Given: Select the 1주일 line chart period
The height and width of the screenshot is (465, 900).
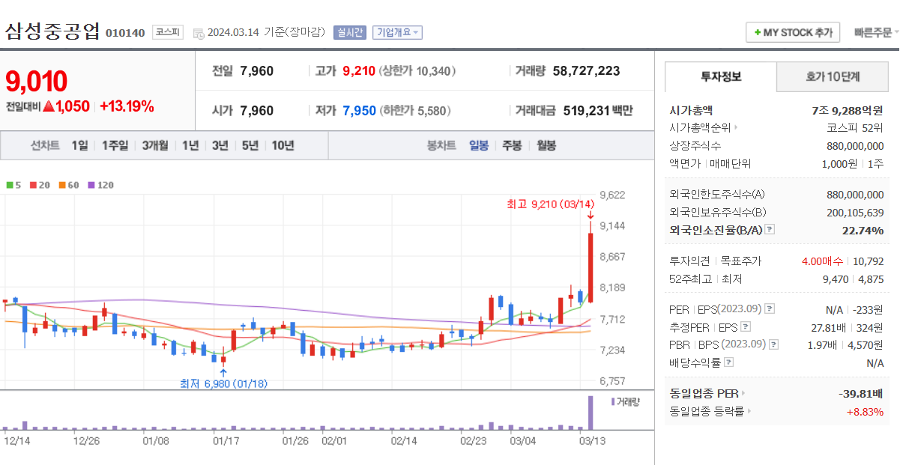Looking at the screenshot, I should (115, 145).
